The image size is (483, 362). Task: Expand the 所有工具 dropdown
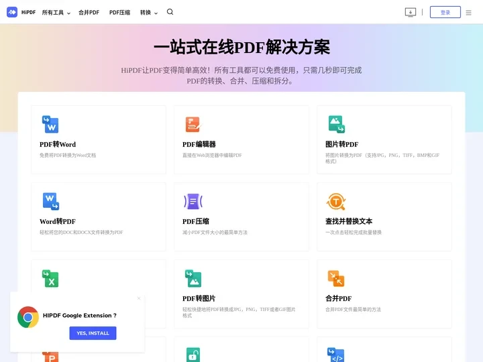(56, 13)
